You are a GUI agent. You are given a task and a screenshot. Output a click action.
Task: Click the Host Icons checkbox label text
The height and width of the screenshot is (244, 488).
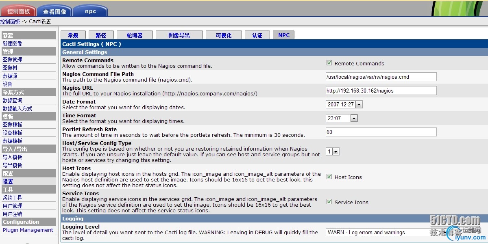click(x=348, y=177)
